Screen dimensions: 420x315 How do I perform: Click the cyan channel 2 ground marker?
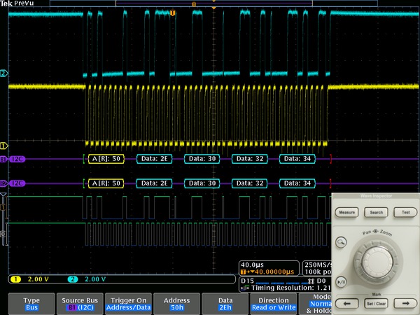click(3, 73)
